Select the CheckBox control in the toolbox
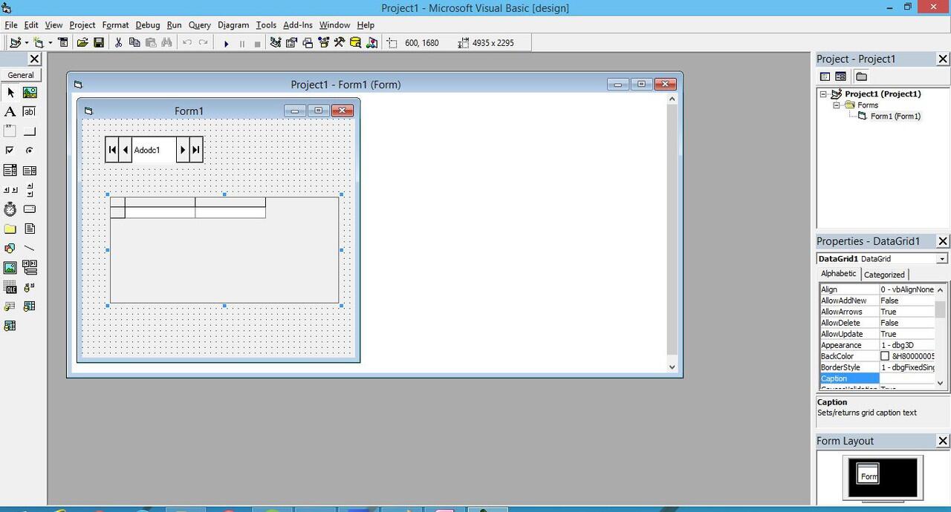Screen dimensions: 951x512 (x=10, y=151)
